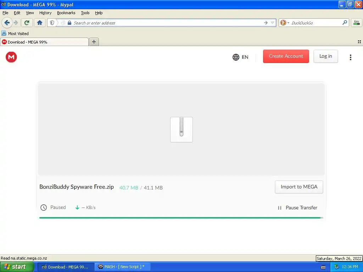
Task: Click the 41.1 MB total size
Action: point(153,188)
